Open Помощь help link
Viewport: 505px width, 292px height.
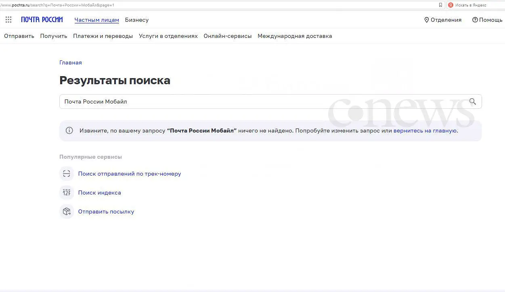(x=487, y=20)
